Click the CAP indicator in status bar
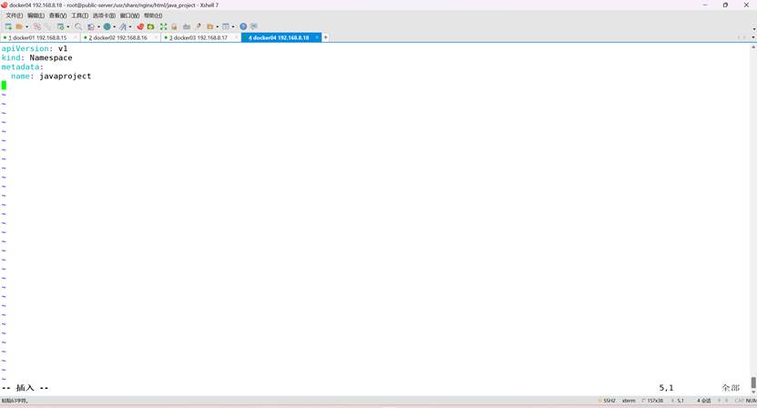 [x=739, y=401]
